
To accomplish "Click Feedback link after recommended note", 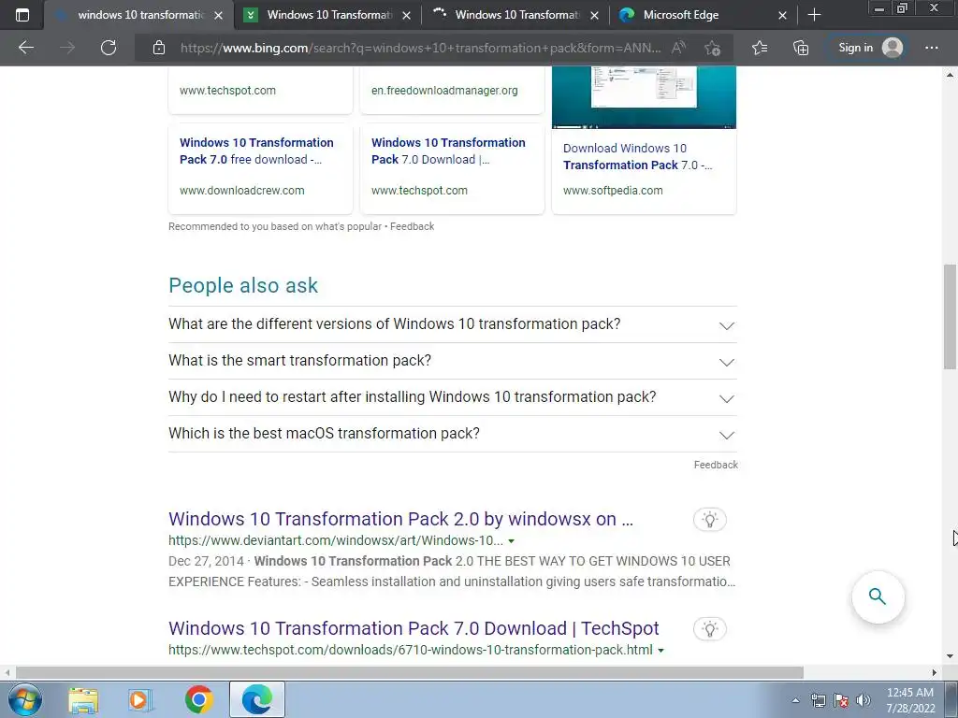I will point(412,226).
